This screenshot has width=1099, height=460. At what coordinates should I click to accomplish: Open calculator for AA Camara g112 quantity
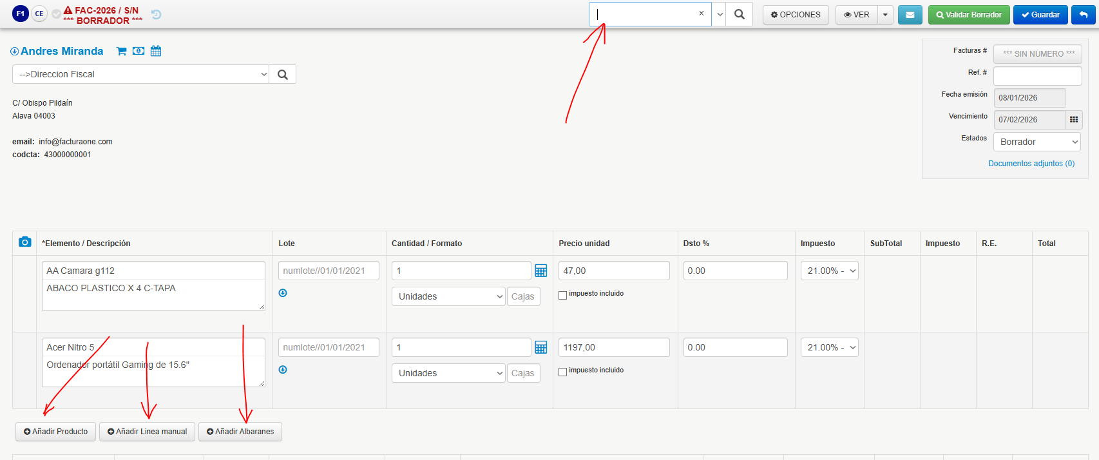541,271
